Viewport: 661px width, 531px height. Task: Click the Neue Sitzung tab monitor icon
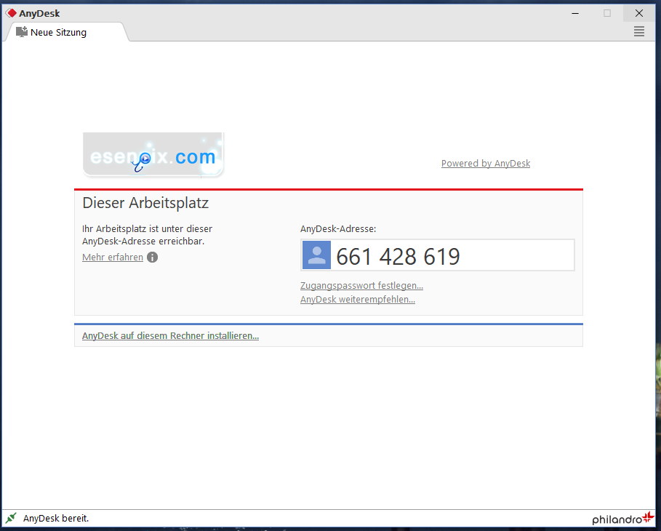point(22,31)
